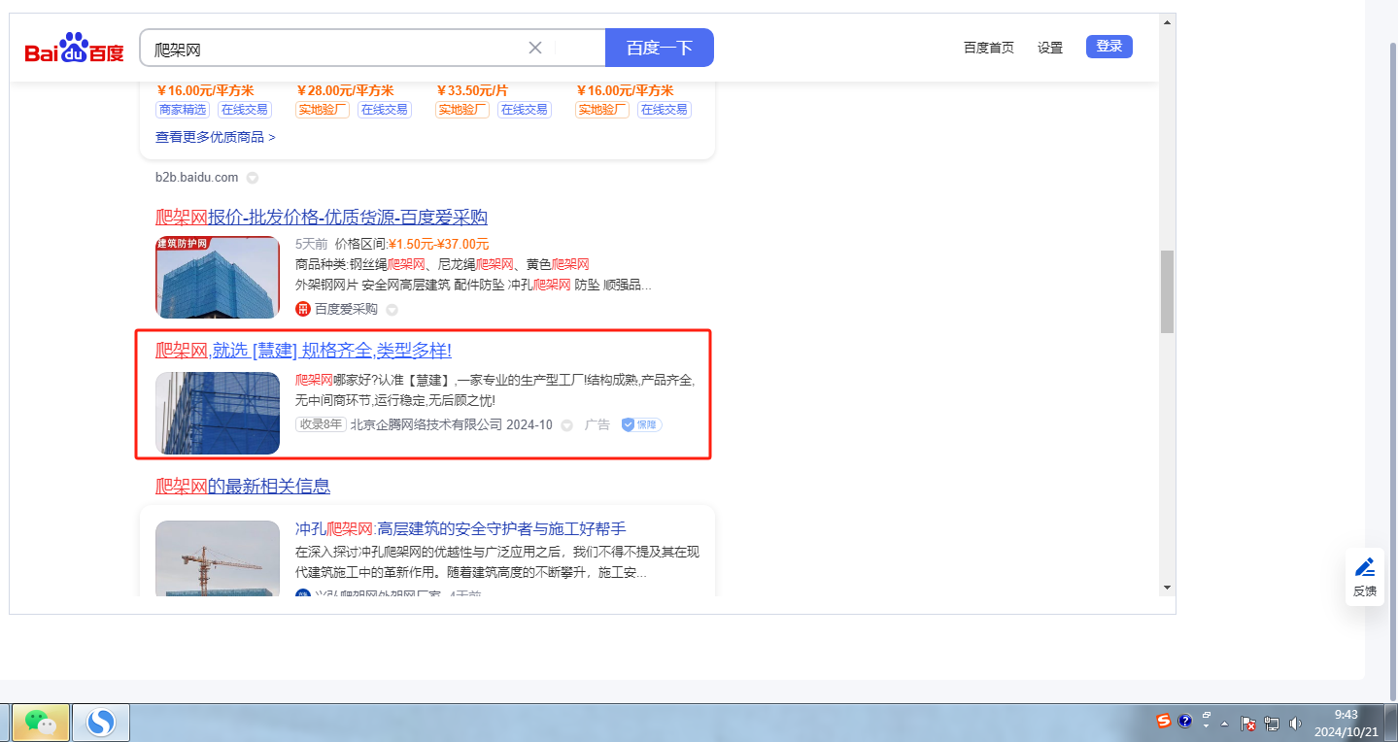Open 查看更多优质商品 link
1398x742 pixels.
[x=215, y=137]
